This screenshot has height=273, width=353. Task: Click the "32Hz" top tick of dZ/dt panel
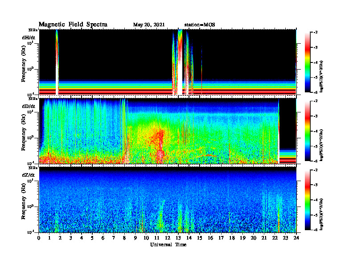33,168
